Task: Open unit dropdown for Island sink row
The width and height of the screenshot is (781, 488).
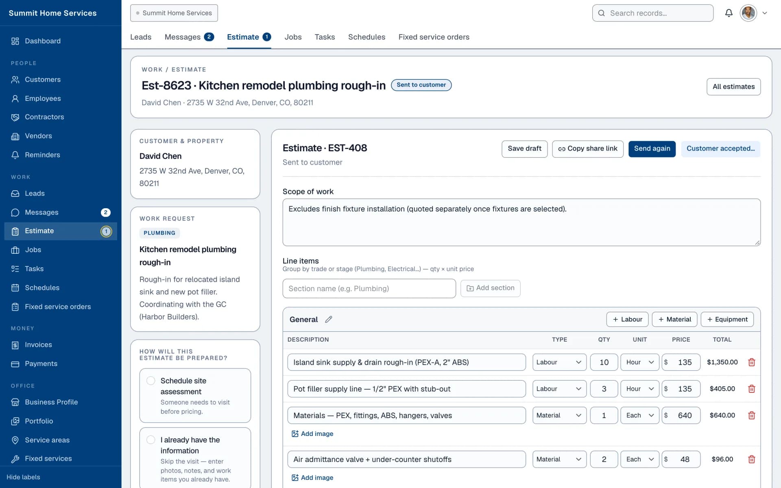Action: pyautogui.click(x=639, y=362)
